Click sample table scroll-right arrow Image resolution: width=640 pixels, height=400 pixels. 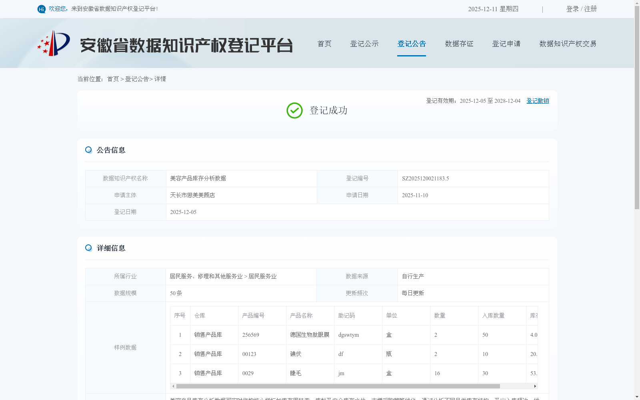pos(535,386)
